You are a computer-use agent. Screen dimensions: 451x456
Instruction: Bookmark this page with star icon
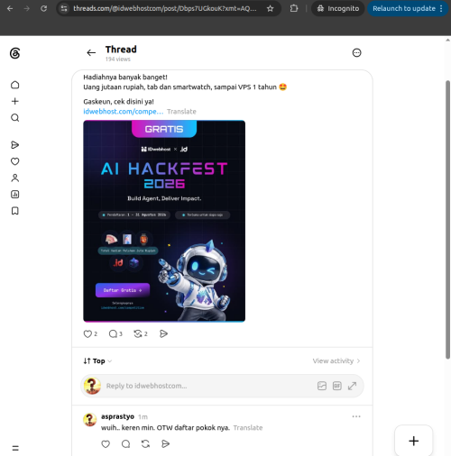coord(271,8)
